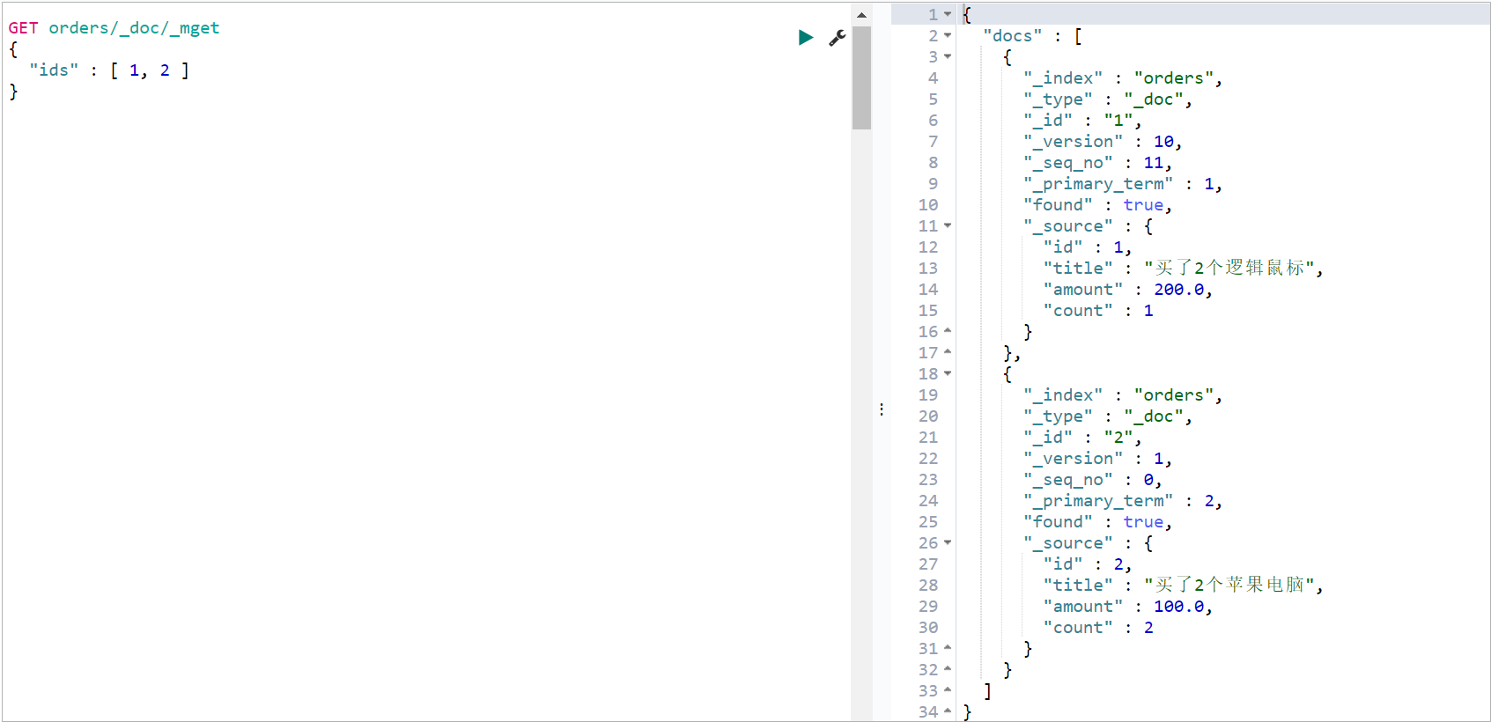This screenshot has height=722, width=1491.
Task: Click the "_id" : "1" line
Action: coord(1082,121)
